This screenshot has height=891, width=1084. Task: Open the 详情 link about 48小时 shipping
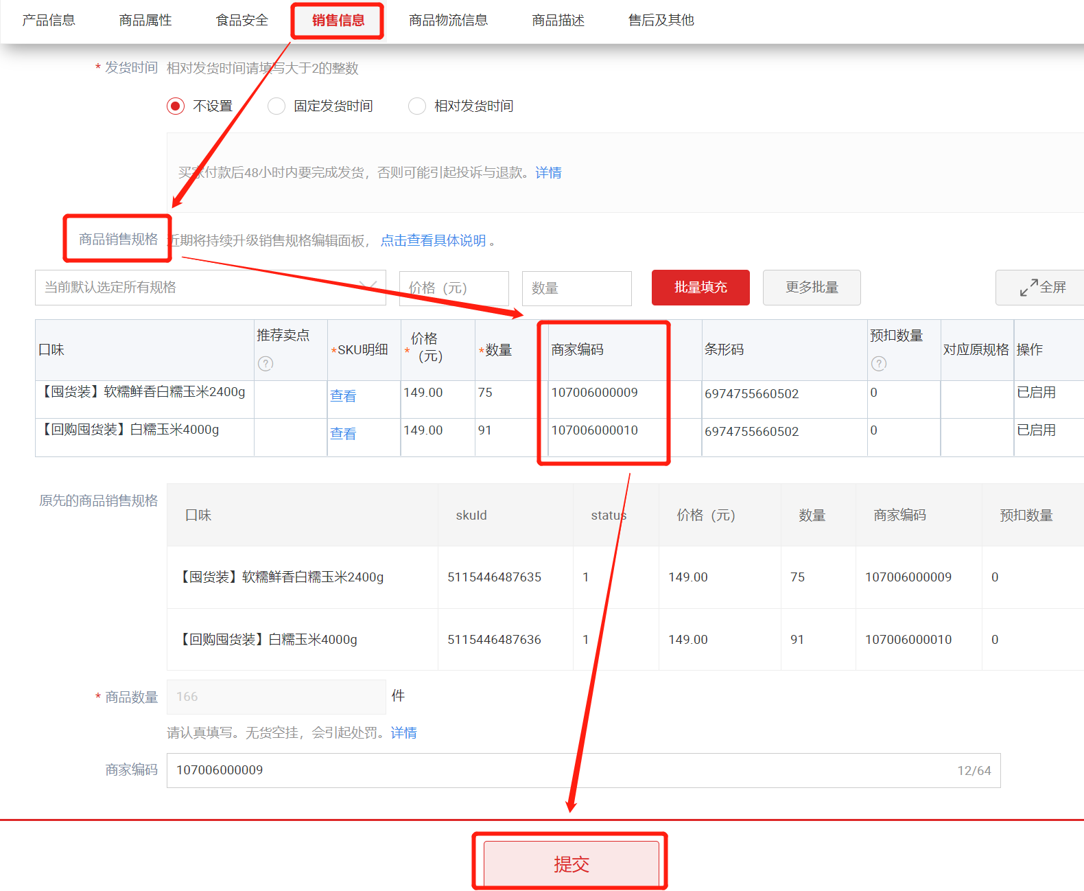[x=548, y=173]
